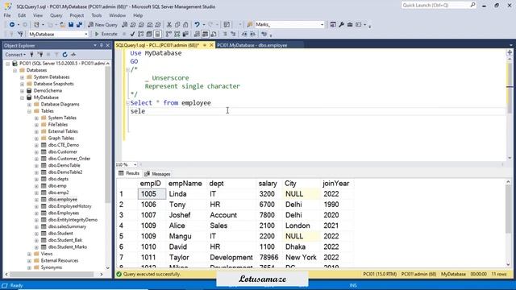Toggle IntelliSense Enabled button
Viewport: 516px width, 290px height.
tap(157, 34)
